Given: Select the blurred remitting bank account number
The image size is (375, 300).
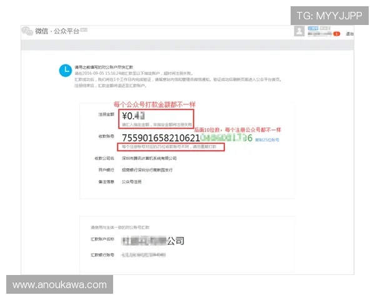Looking at the screenshot, I should (144, 255).
